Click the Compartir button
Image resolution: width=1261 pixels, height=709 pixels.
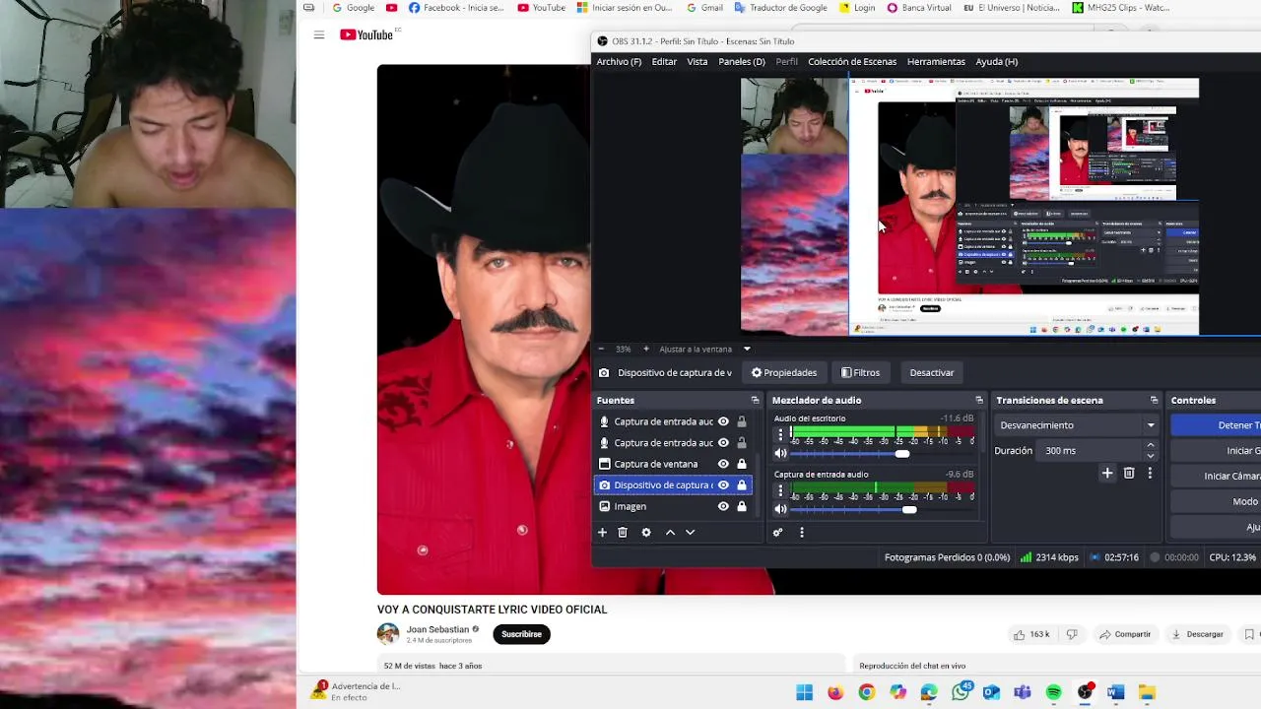pyautogui.click(x=1125, y=634)
